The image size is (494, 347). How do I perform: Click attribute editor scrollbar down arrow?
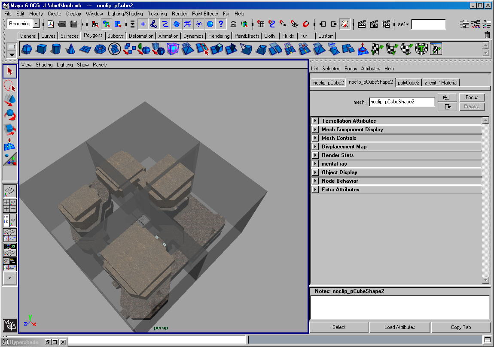click(x=485, y=280)
